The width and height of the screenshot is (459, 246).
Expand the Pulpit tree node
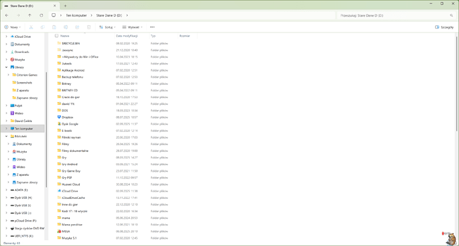(x=7, y=105)
